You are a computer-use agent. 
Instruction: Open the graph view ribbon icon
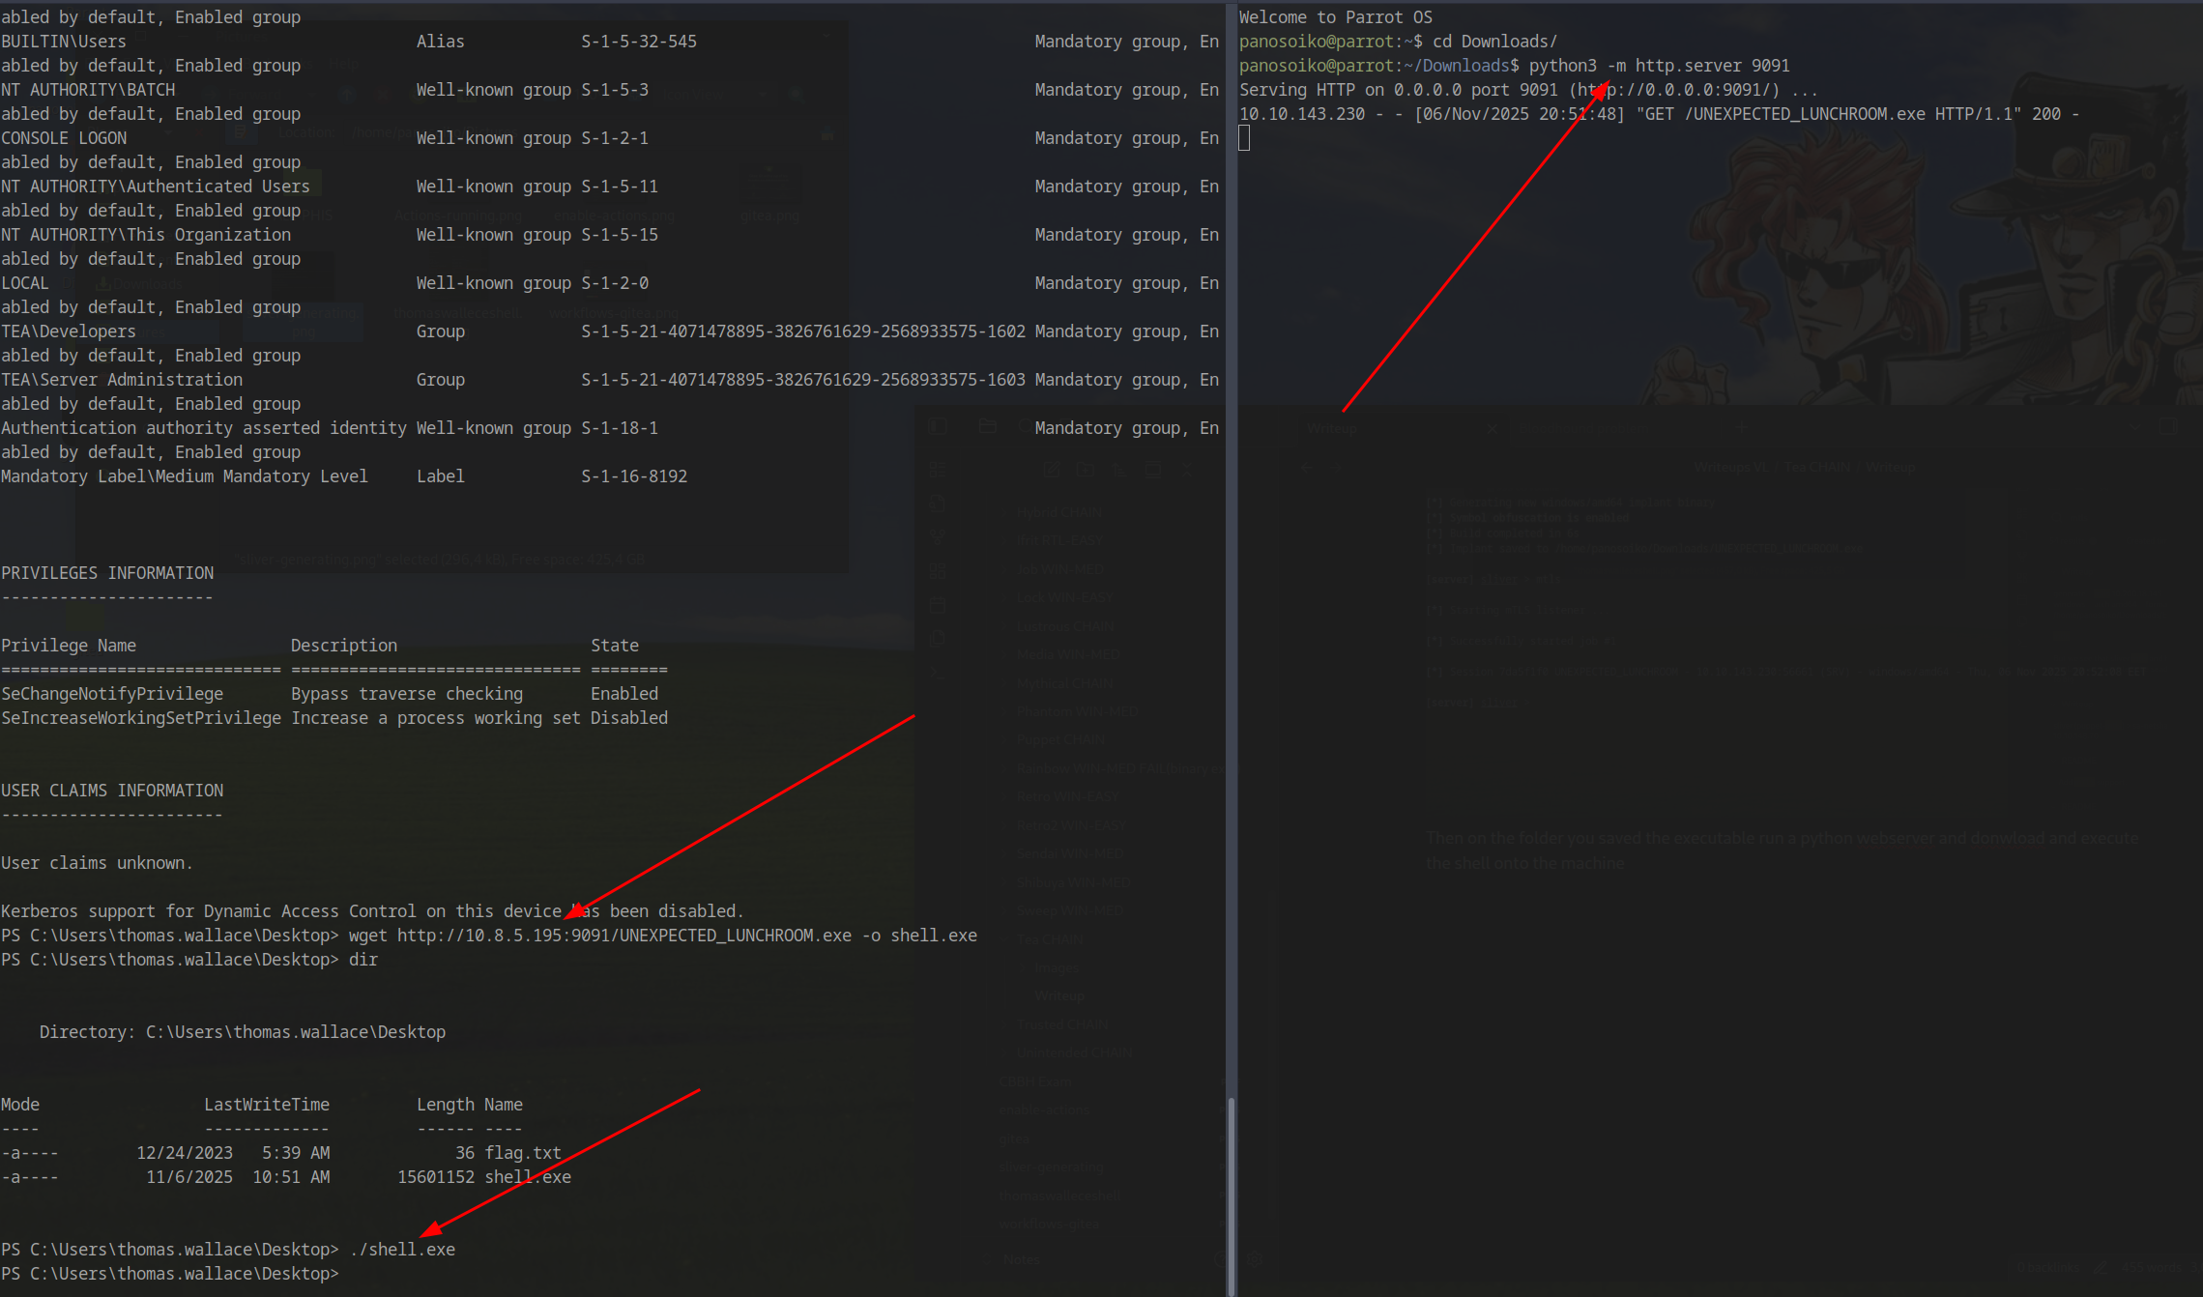(937, 536)
